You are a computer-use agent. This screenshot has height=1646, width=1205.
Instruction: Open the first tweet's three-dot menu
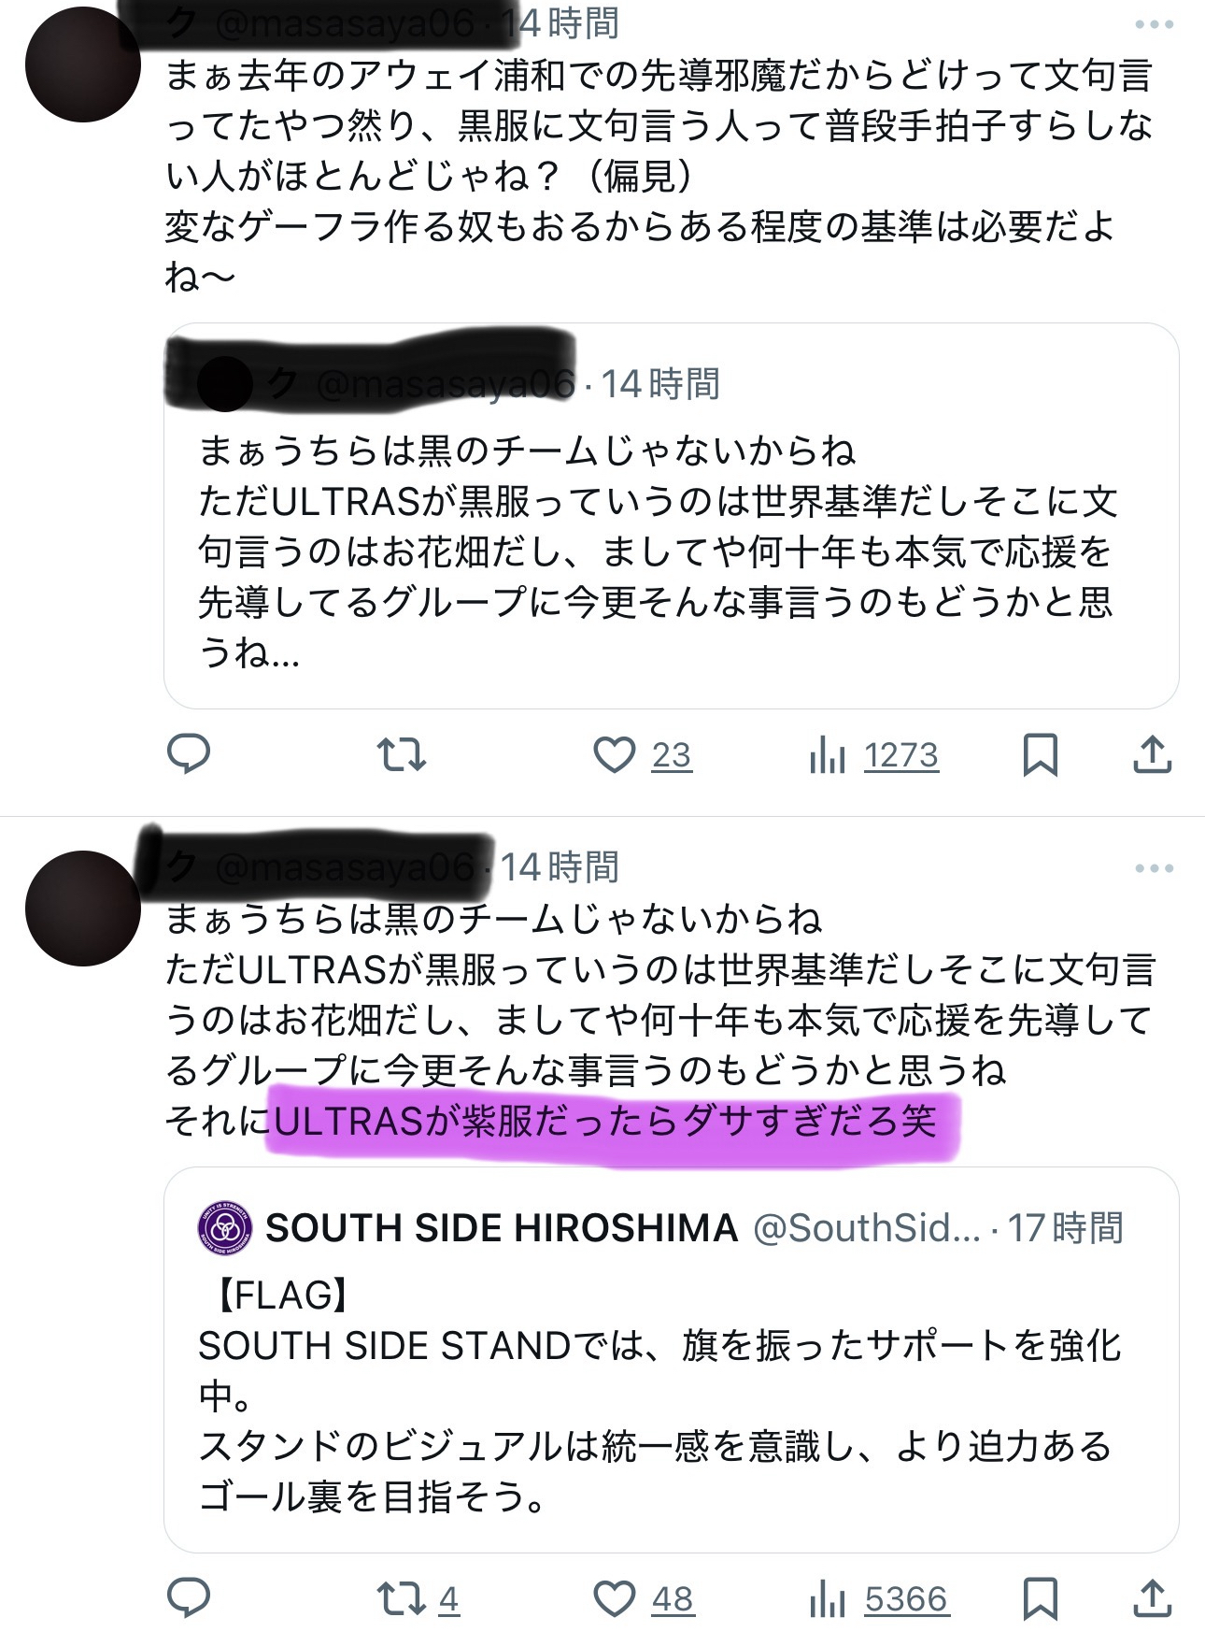pos(1154,25)
